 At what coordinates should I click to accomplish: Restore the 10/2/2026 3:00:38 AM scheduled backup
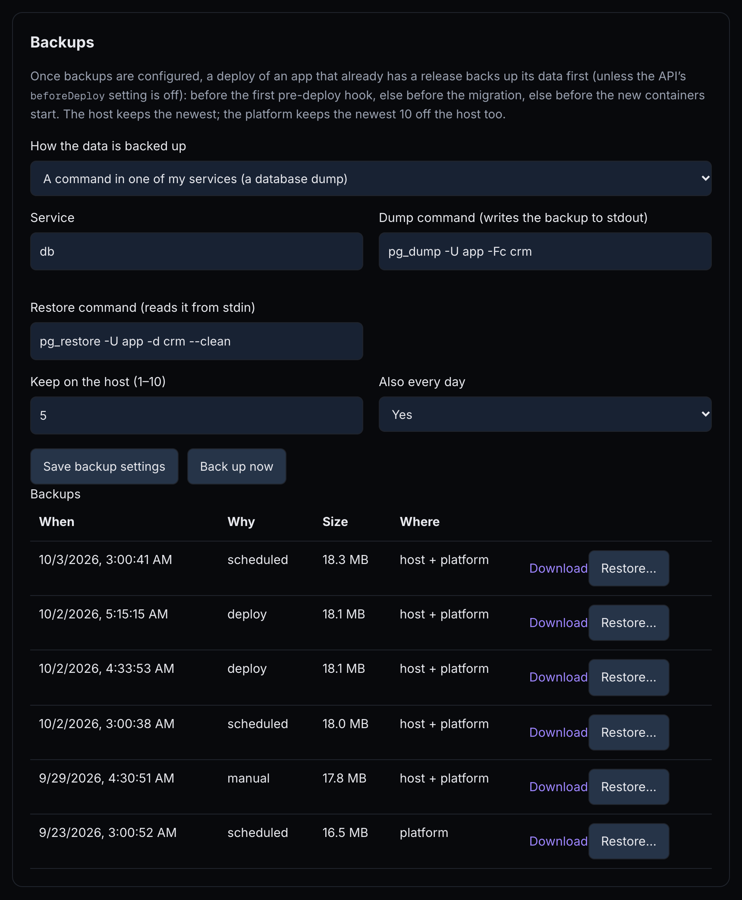coord(629,732)
